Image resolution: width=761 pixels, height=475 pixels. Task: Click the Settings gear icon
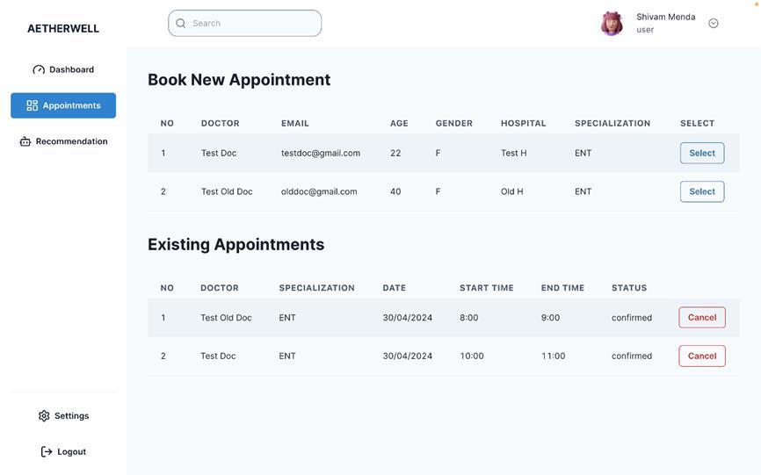pyautogui.click(x=44, y=416)
